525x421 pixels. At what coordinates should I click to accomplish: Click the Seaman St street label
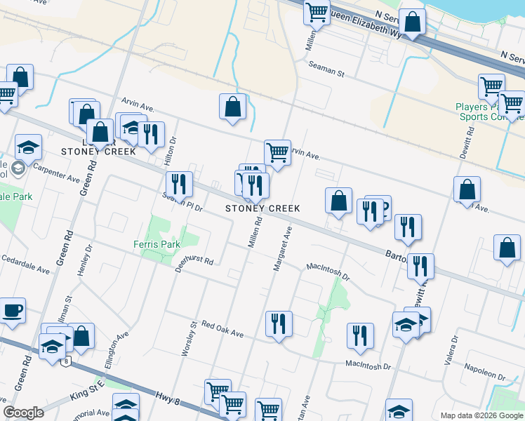(x=326, y=69)
